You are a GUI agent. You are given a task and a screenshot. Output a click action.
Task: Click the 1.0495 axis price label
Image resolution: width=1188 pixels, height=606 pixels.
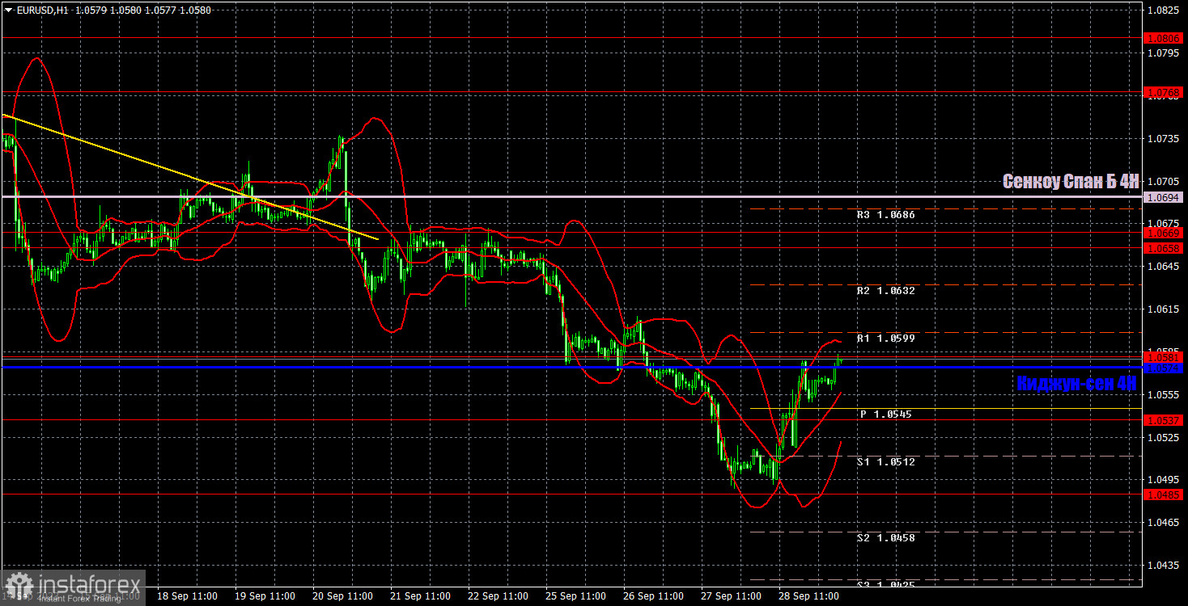click(1165, 480)
